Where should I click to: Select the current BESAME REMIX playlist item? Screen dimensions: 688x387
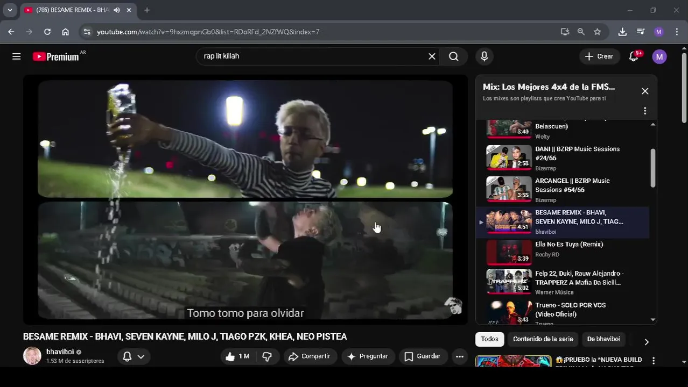point(562,222)
